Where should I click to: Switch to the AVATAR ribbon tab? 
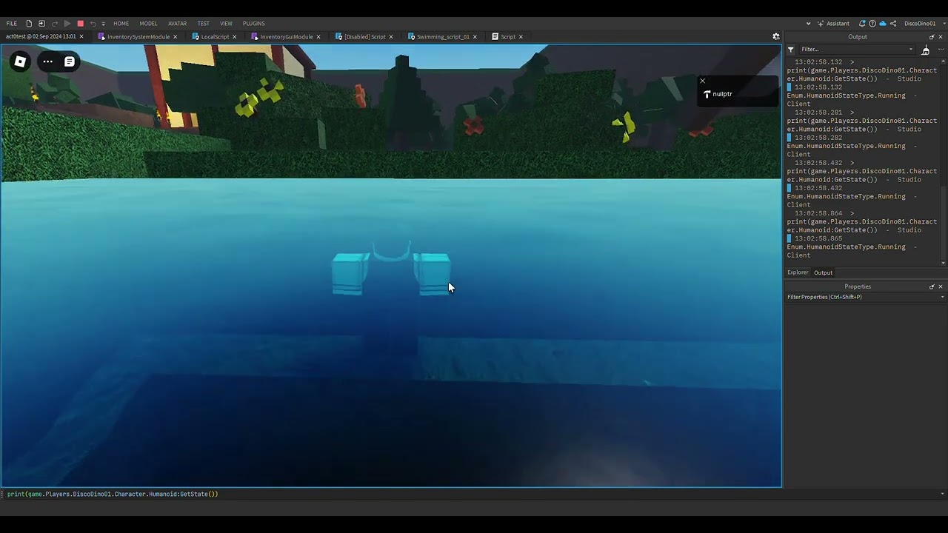click(x=177, y=24)
